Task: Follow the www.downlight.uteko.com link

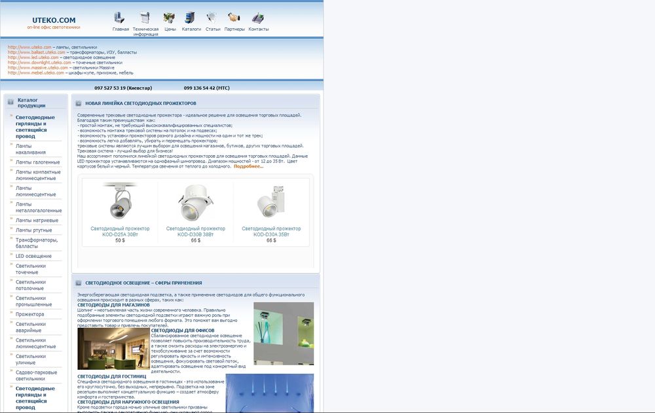Action: pos(39,63)
